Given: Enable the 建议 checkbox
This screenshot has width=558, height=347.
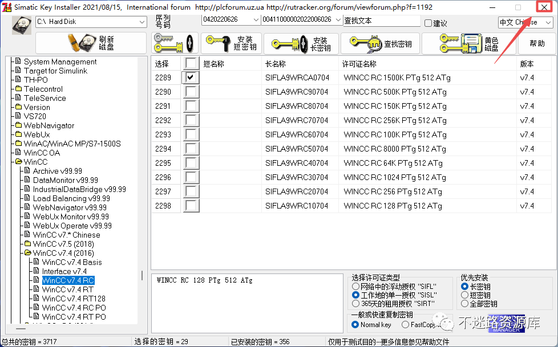Looking at the screenshot, I should click(x=428, y=23).
